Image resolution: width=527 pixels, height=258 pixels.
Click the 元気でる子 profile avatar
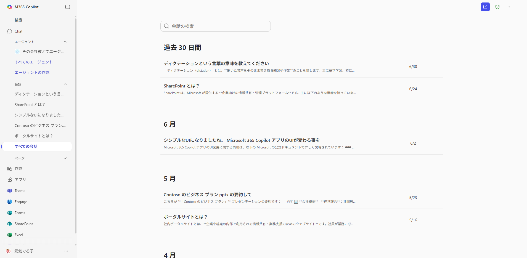click(9, 251)
